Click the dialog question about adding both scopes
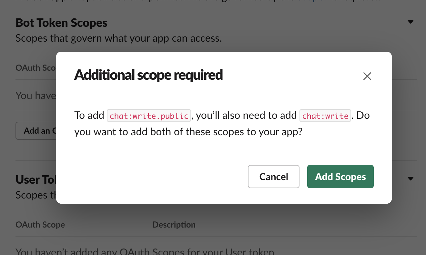This screenshot has width=426, height=255. (x=188, y=132)
